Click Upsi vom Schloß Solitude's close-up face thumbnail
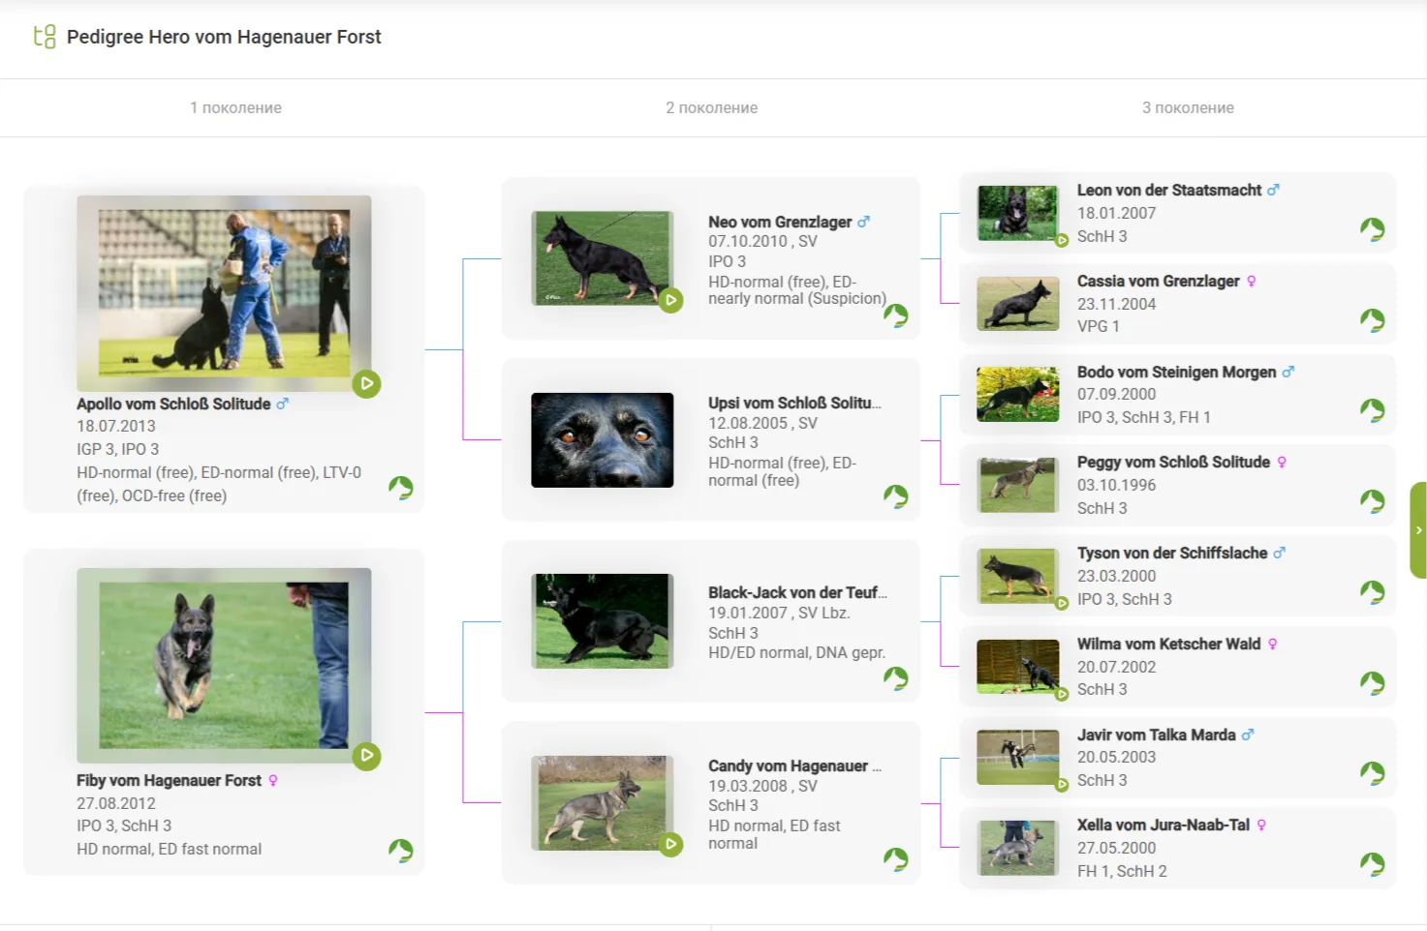Image resolution: width=1427 pixels, height=931 pixels. point(602,440)
